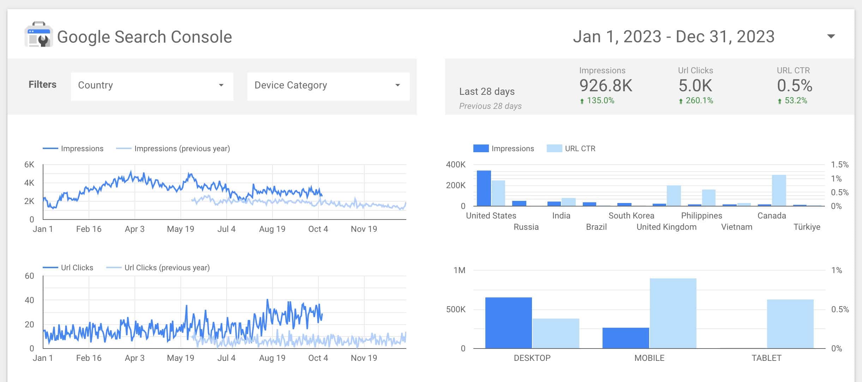This screenshot has width=862, height=382.
Task: Click the URL CTR 0.5% scorecard value
Action: click(795, 86)
